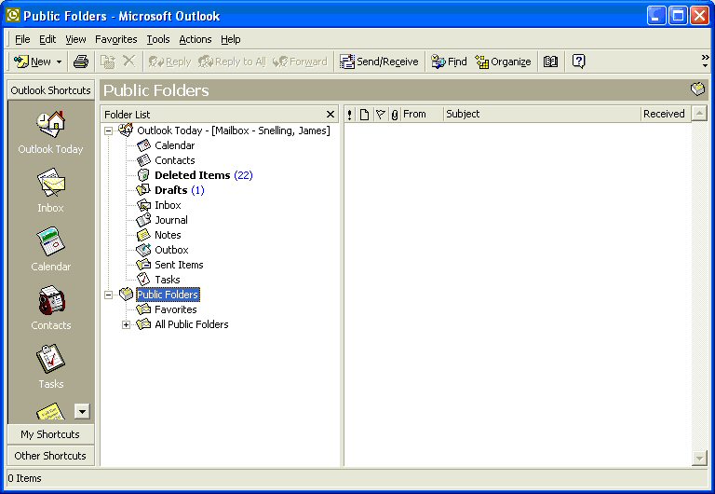This screenshot has height=494, width=715.
Task: Open the Actions menu
Action: click(x=196, y=39)
